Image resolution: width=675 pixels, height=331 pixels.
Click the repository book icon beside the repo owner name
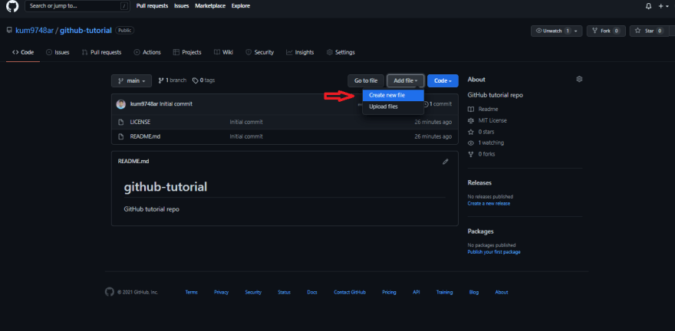(9, 31)
